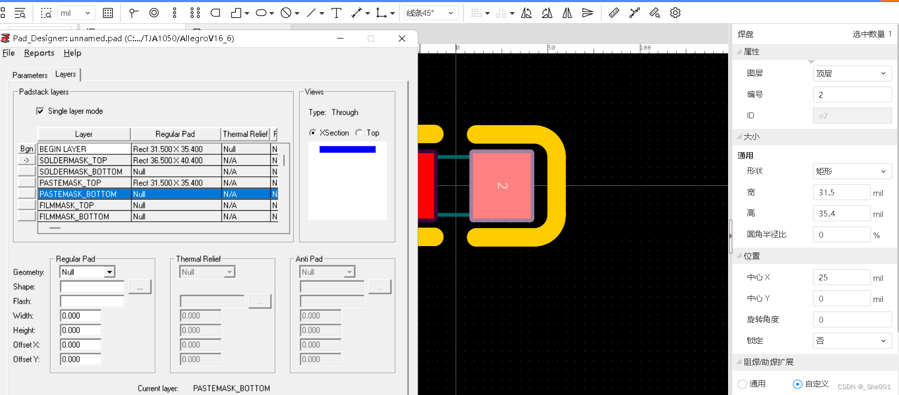Click the Shape browse button
899x395 pixels.
click(140, 287)
